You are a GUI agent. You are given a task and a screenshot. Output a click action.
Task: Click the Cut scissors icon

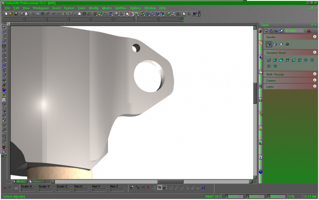33,14
